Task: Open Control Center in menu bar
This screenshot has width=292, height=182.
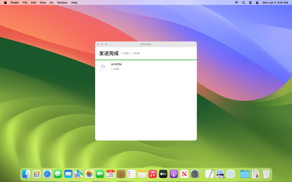Action: 257,3
